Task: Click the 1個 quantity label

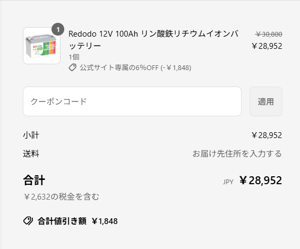Action: click(x=74, y=57)
